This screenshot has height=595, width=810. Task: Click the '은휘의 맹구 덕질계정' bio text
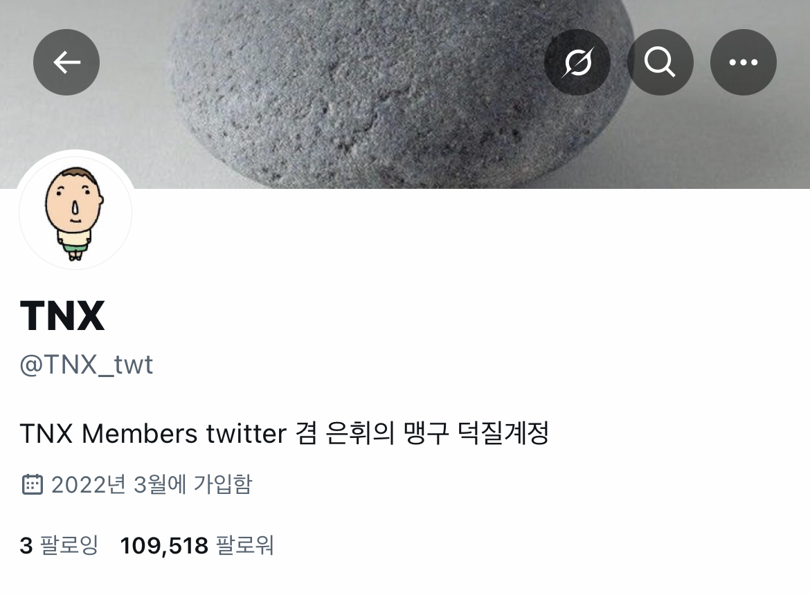437,433
